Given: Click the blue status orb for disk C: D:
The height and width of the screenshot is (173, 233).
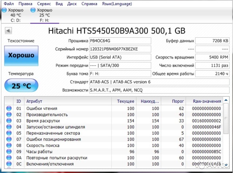Looking at the screenshot, I should point(4,10).
